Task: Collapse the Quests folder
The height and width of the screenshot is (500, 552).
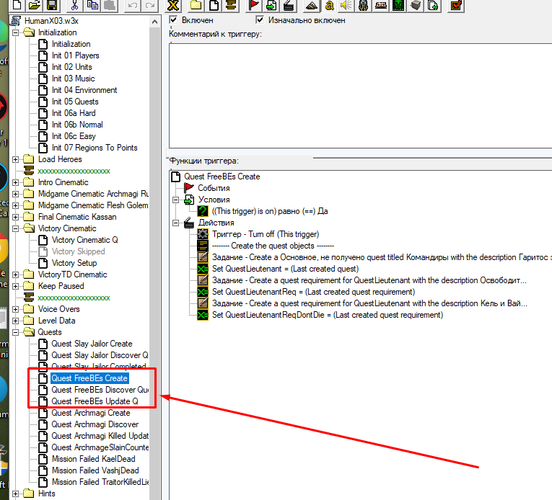Action: pyautogui.click(x=15, y=332)
